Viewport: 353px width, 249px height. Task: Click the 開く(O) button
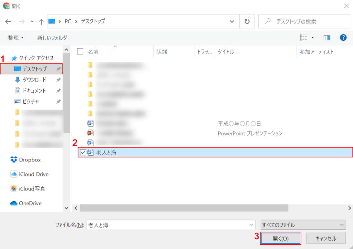coord(280,238)
